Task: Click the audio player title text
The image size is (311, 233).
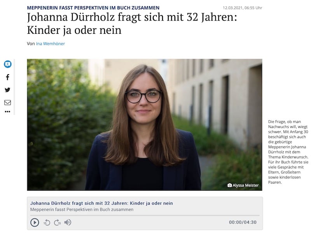Action: click(x=101, y=203)
